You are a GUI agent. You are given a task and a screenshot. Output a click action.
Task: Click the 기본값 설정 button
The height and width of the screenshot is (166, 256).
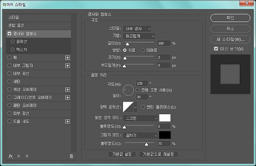tap(122, 154)
